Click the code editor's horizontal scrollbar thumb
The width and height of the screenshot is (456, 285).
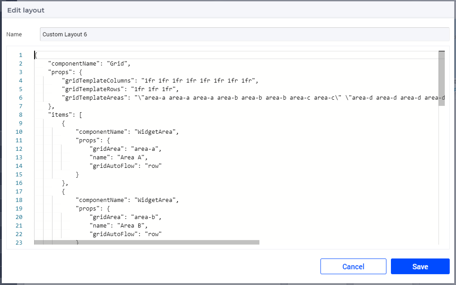click(x=147, y=242)
